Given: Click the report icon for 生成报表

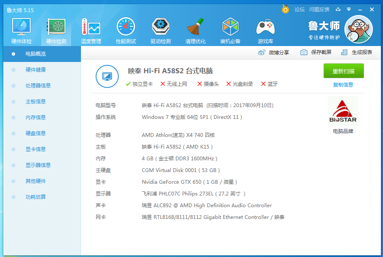Looking at the screenshot, I should tap(344, 52).
